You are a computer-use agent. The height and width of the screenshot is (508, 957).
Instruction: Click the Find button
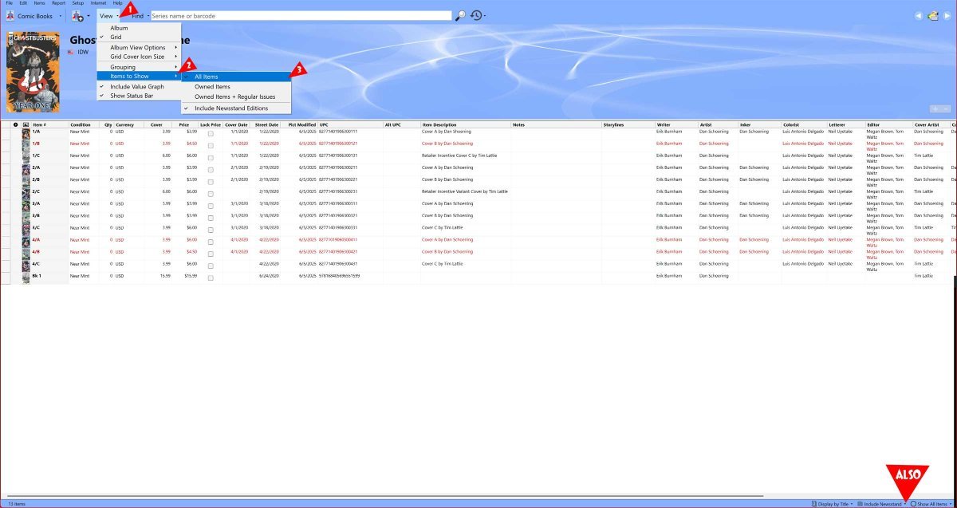(137, 16)
